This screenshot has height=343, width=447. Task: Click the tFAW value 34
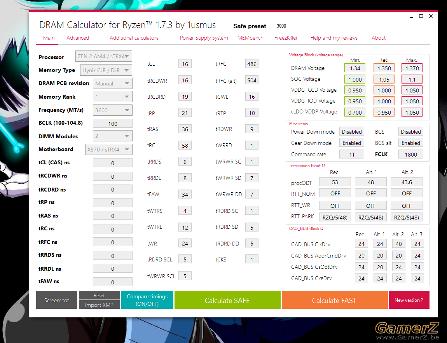coord(185,194)
